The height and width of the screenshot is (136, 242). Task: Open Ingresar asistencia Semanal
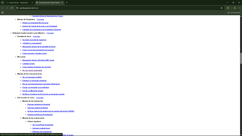(39, 104)
